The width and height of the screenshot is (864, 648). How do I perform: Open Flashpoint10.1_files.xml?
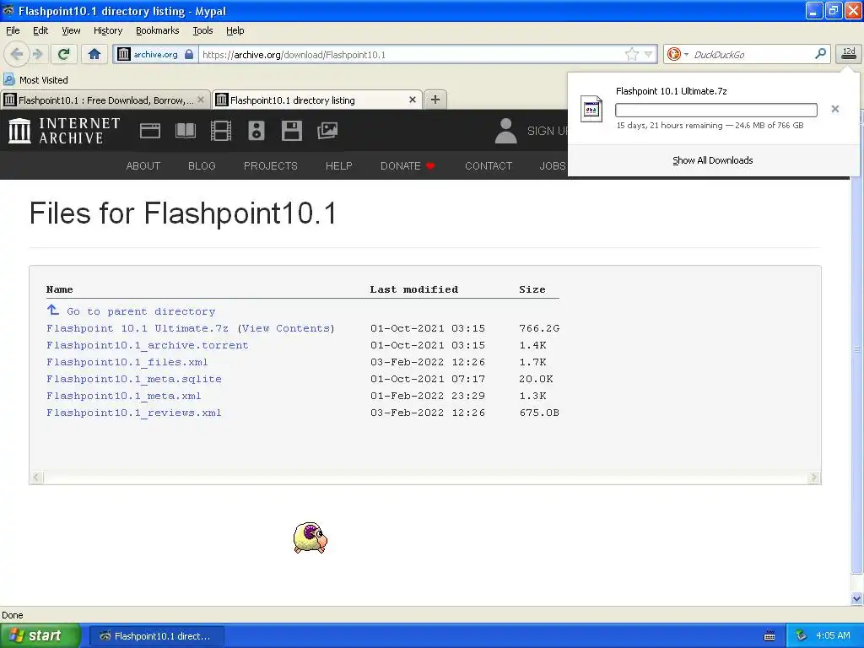click(127, 362)
